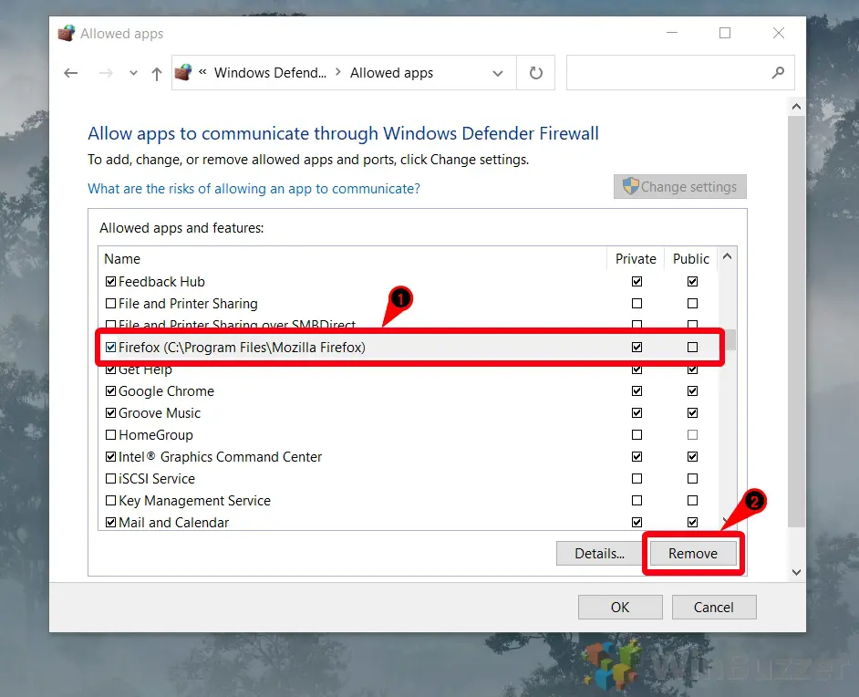859x697 pixels.
Task: Click the Public column header
Action: [x=691, y=258]
